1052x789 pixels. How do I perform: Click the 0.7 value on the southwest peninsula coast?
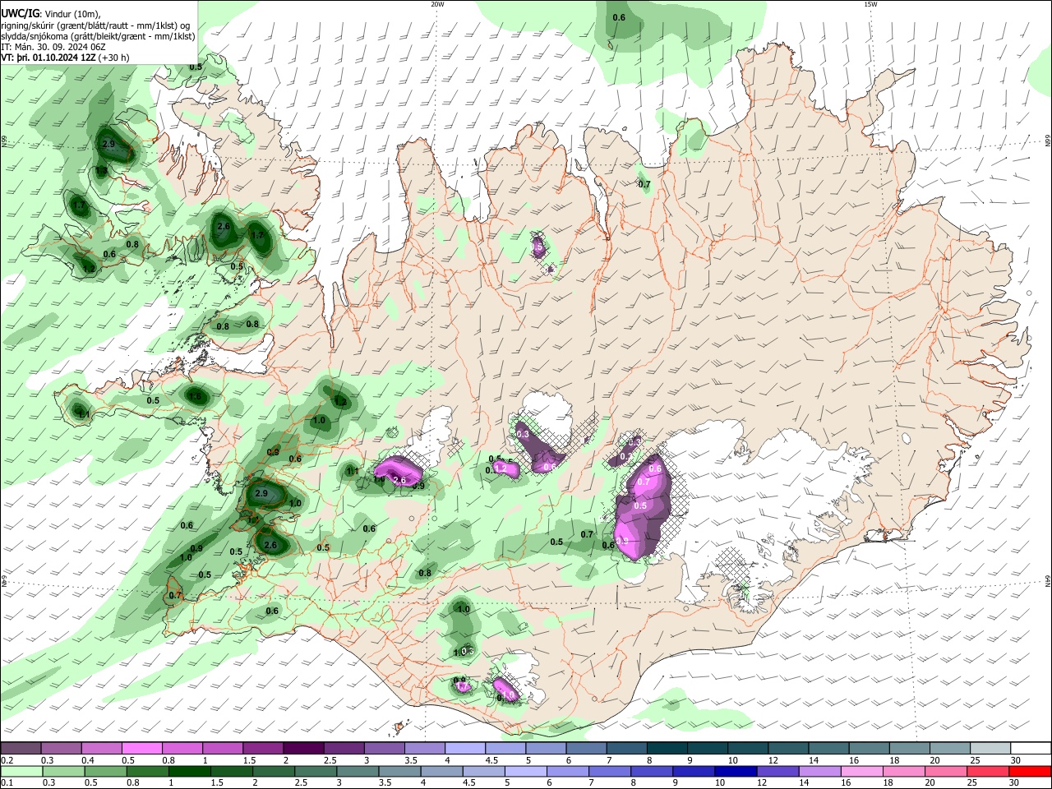[175, 595]
